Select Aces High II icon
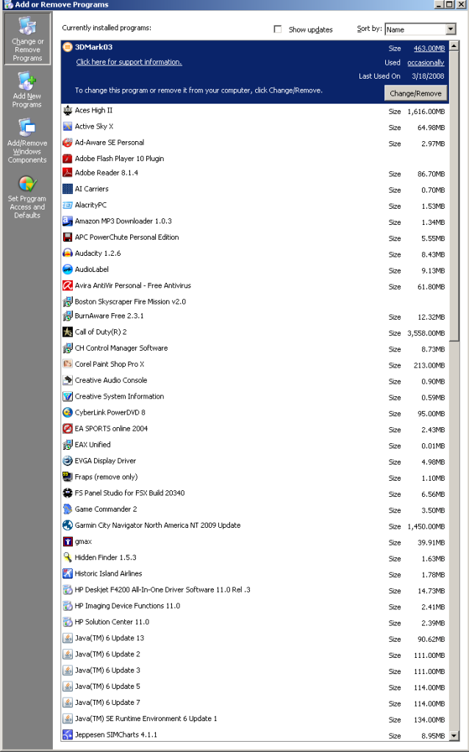469x752 pixels. coord(68,110)
